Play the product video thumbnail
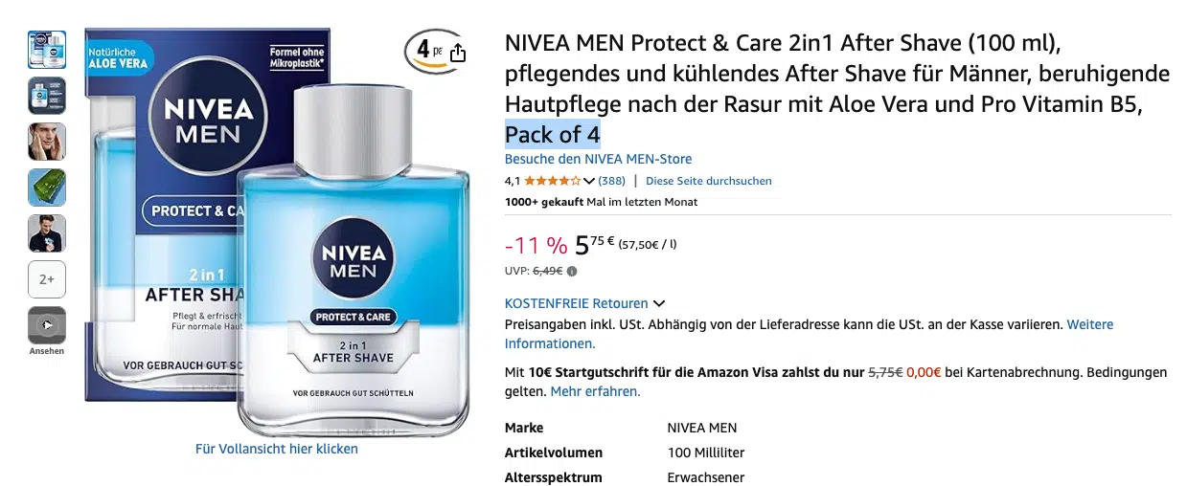This screenshot has height=486, width=1187. (47, 325)
